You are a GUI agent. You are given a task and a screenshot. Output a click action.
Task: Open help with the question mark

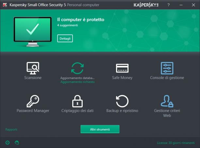pyautogui.click(x=169, y=5)
